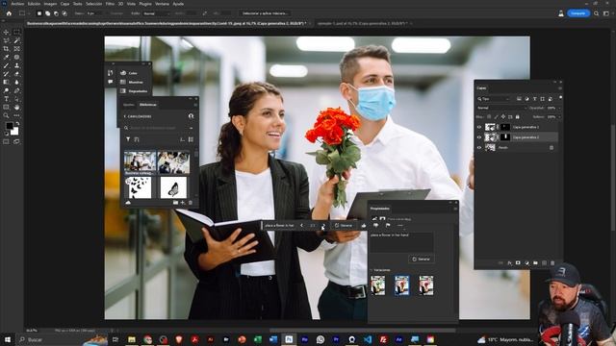
Task: Click the new group folder icon in Capas panel
Action: point(535,262)
